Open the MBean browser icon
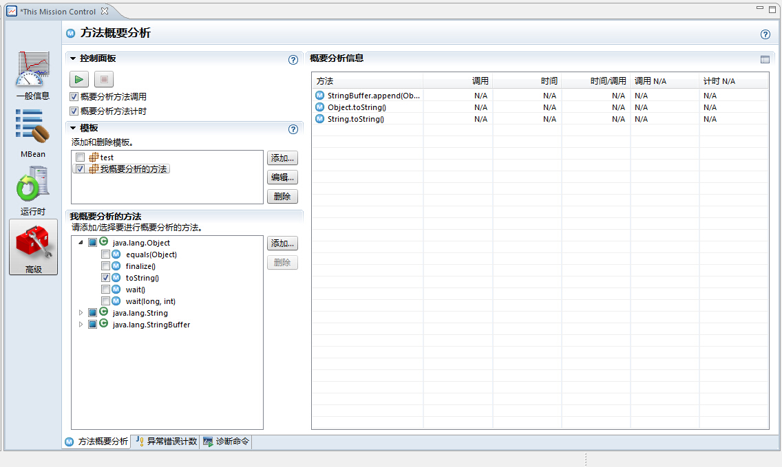The height and width of the screenshot is (467, 782). (33, 128)
